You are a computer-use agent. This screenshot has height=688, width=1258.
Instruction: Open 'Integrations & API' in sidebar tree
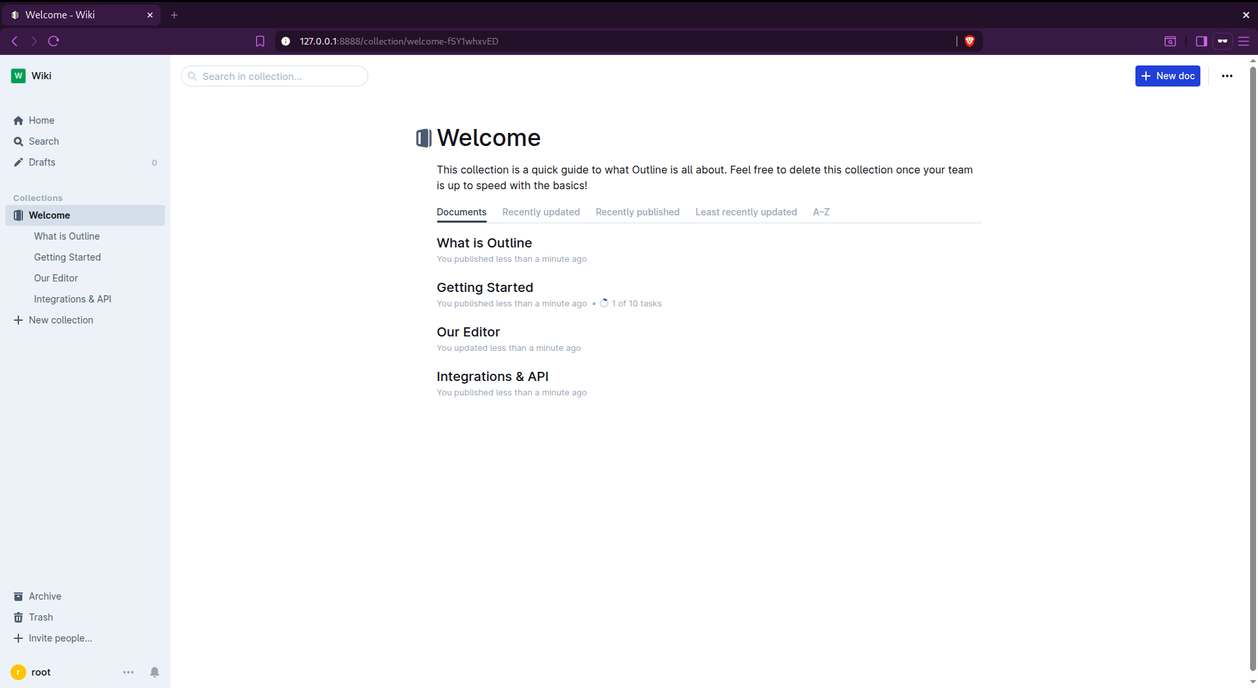[x=73, y=299]
